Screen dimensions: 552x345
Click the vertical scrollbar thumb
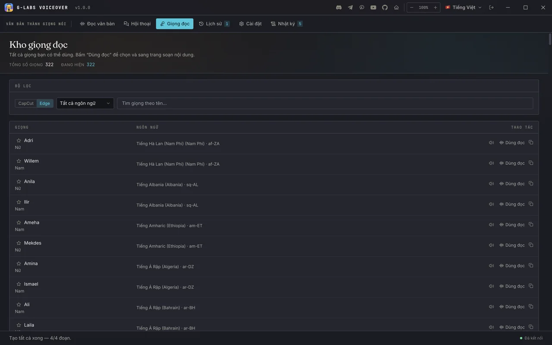click(550, 39)
